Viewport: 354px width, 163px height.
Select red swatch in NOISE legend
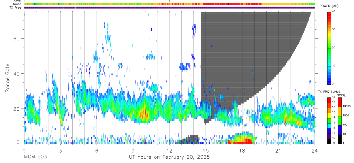click(339, 102)
